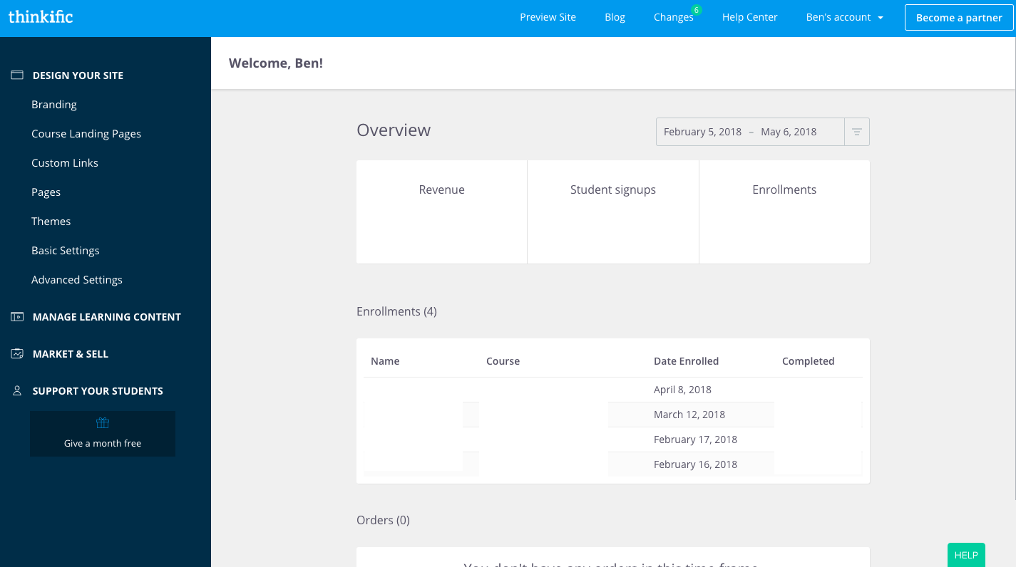Open the Preview Site link
1016x567 pixels.
(x=548, y=17)
